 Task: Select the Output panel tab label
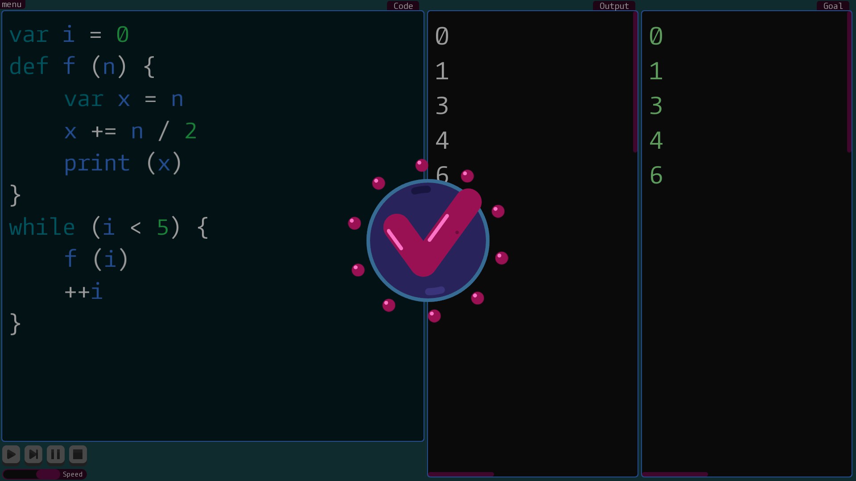(x=613, y=6)
